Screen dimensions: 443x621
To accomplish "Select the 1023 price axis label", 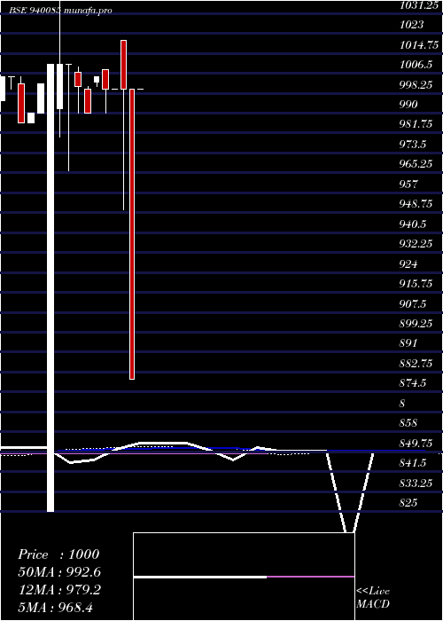I will point(411,25).
